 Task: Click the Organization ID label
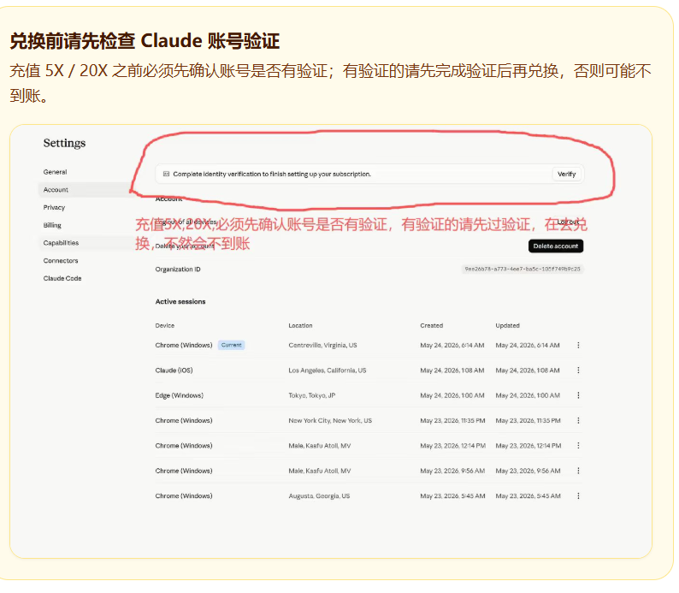(x=178, y=270)
